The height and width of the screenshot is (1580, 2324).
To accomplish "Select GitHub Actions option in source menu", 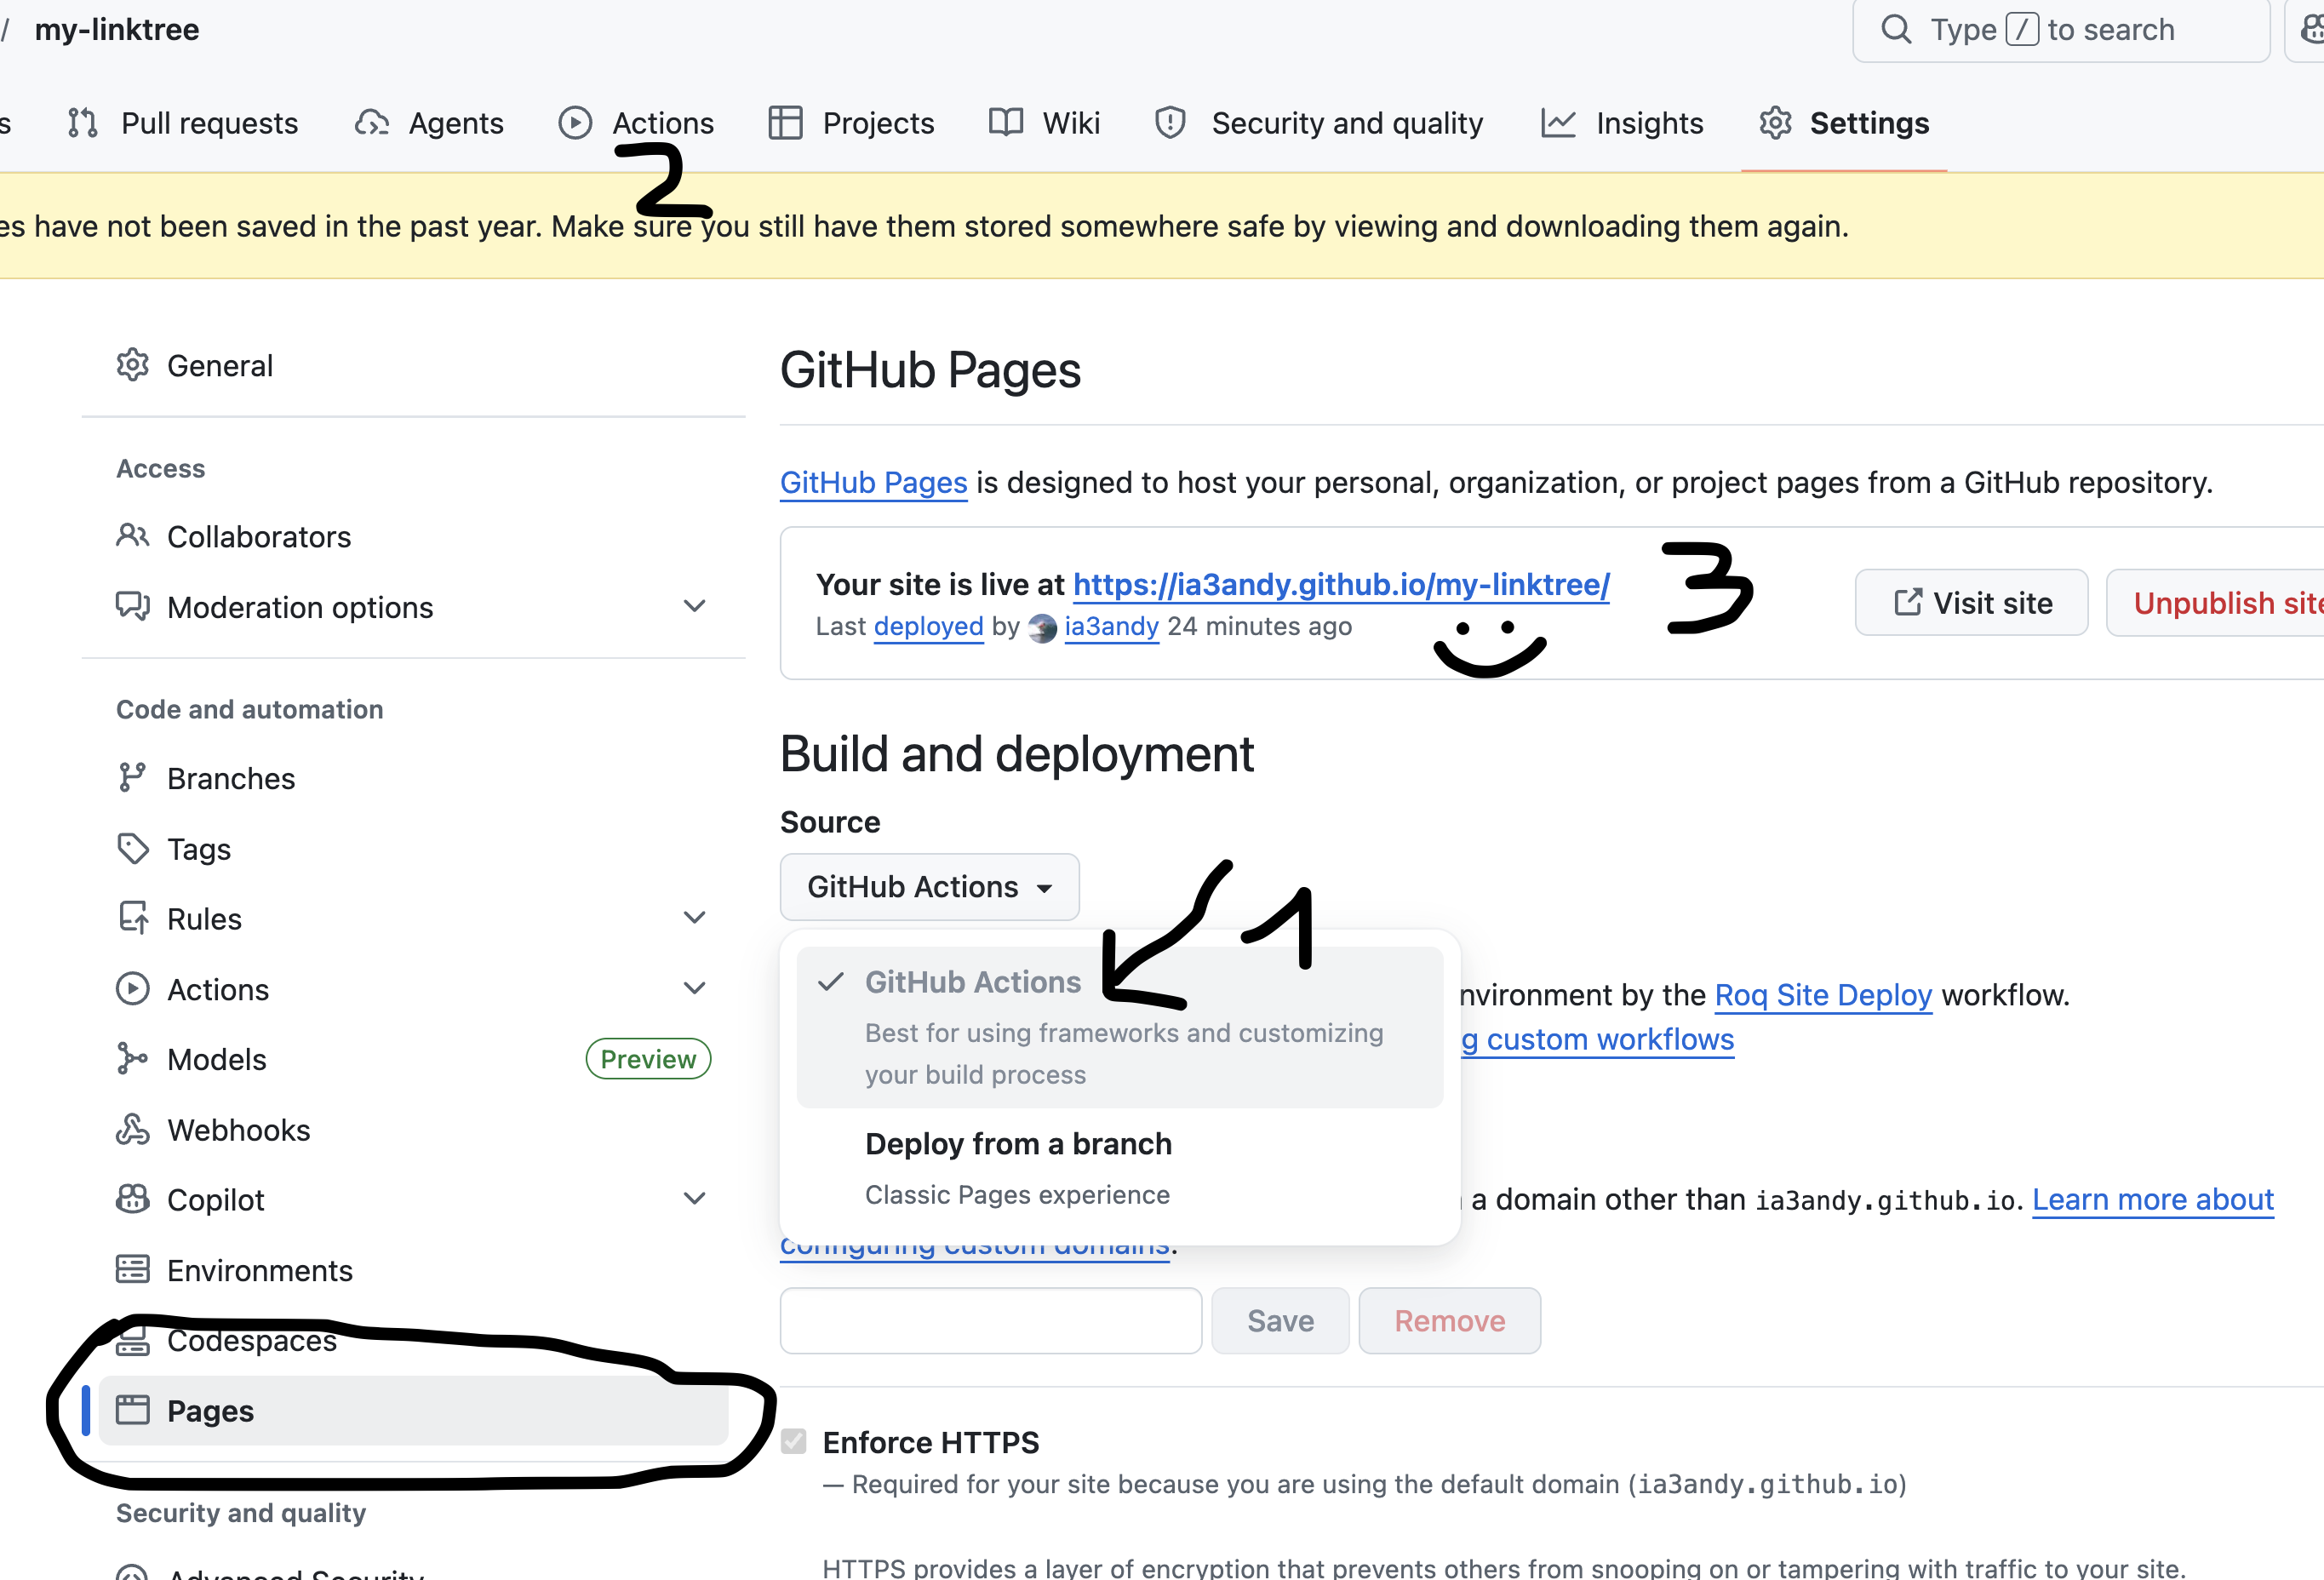I will pos(1120,1027).
